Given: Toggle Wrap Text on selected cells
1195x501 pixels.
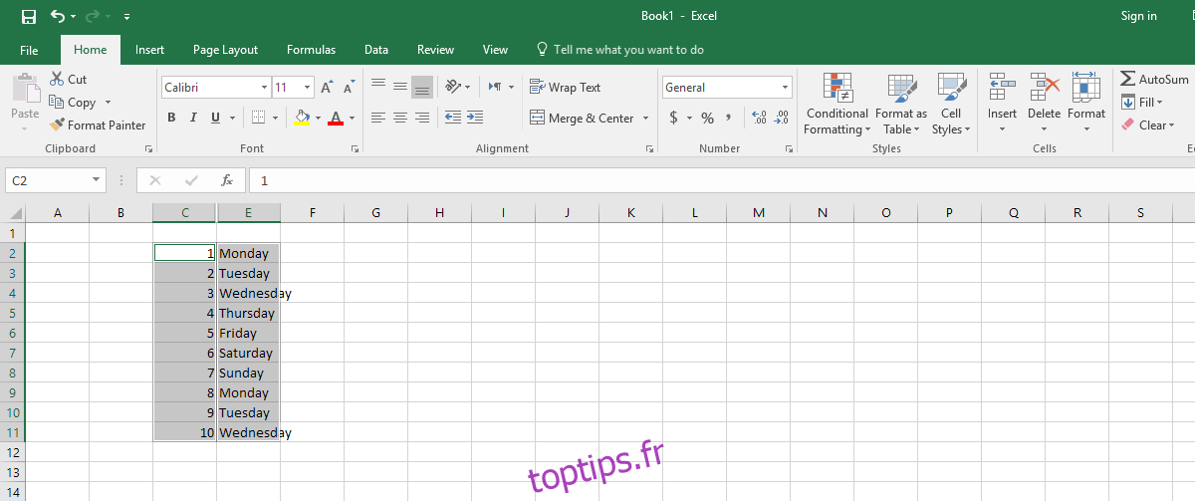Looking at the screenshot, I should click(x=566, y=88).
